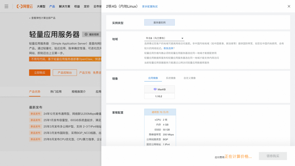Click play video icon button
295x166 pixels.
point(92,35)
